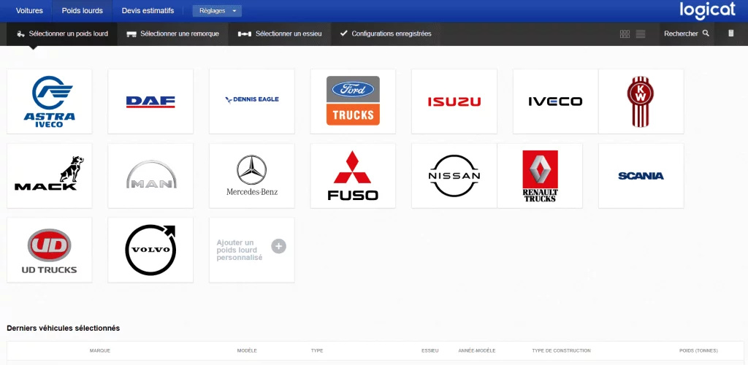
Task: Click the TYPE column header
Action: 317,350
